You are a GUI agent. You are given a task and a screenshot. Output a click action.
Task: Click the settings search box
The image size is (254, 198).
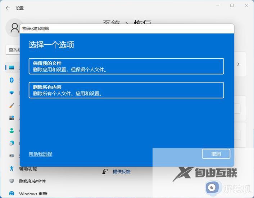(13, 50)
